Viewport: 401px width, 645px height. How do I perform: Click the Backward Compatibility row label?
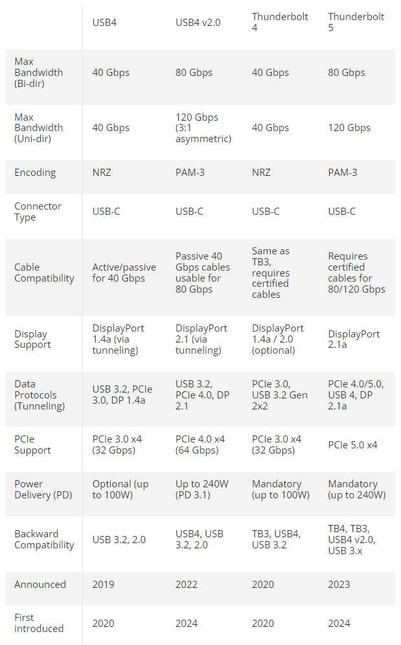(x=44, y=540)
